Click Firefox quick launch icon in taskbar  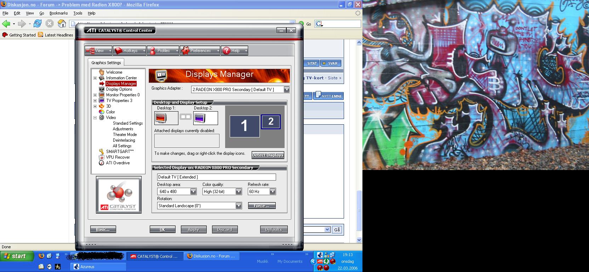41,256
